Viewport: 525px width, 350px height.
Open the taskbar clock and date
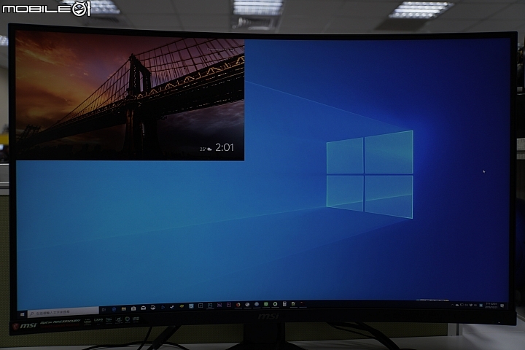point(491,306)
